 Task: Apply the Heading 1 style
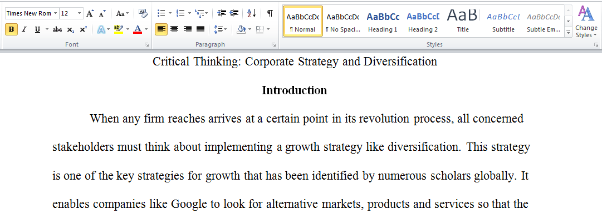(383, 22)
